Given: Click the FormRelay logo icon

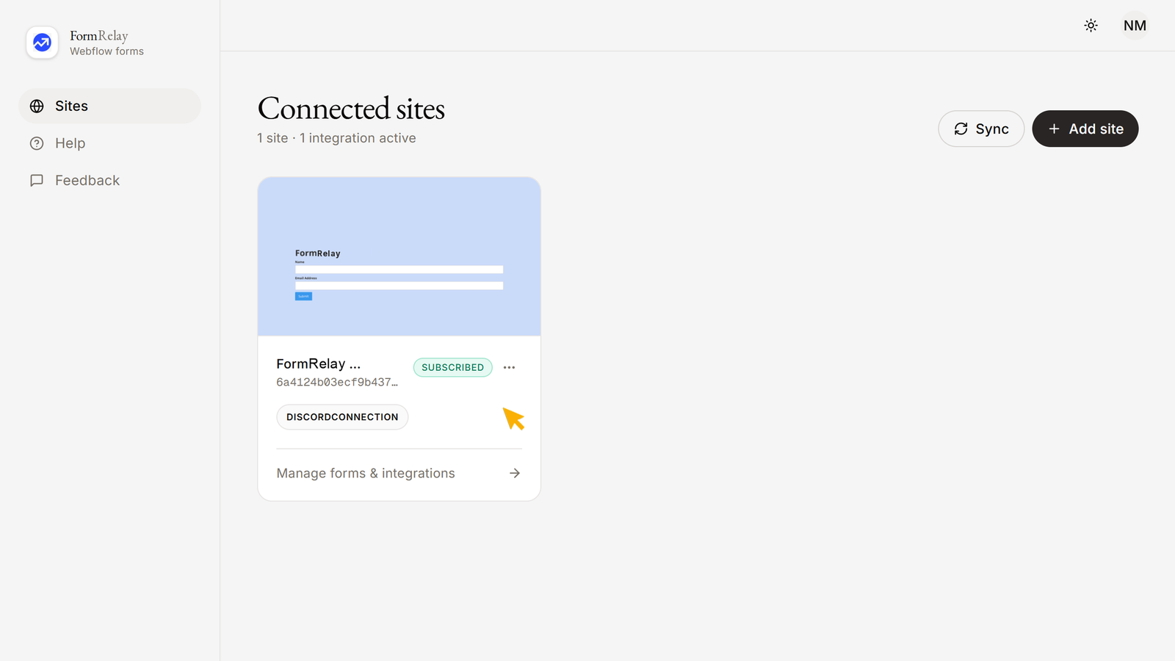Looking at the screenshot, I should [x=42, y=43].
